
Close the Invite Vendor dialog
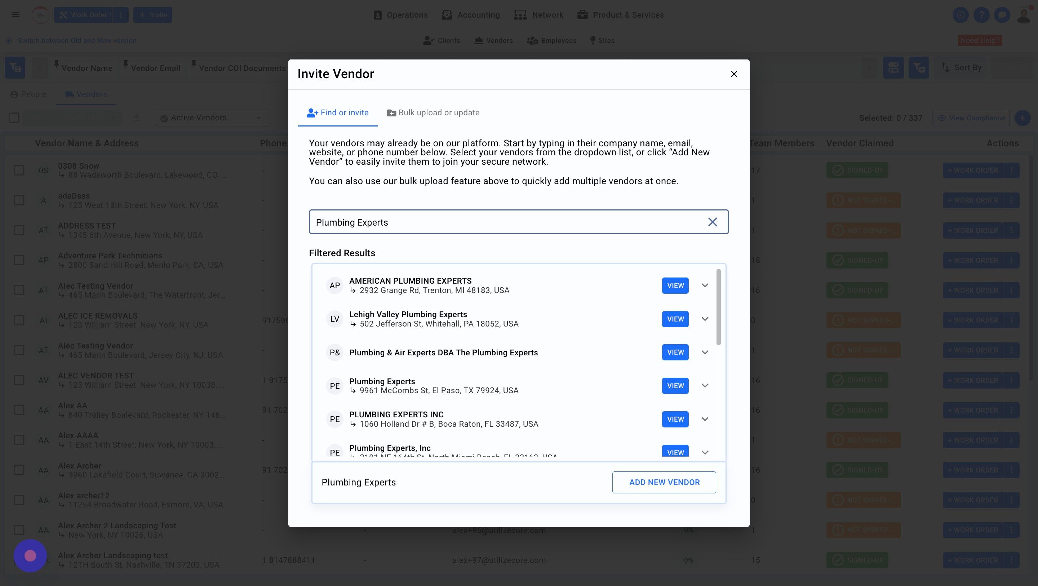tap(734, 74)
